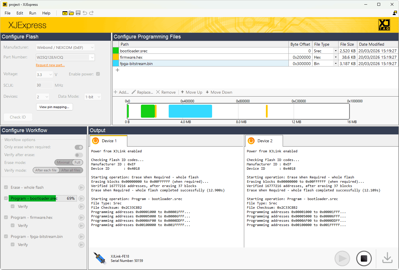Click the undo arrow icon
The width and height of the screenshot is (399, 270).
(85, 13)
